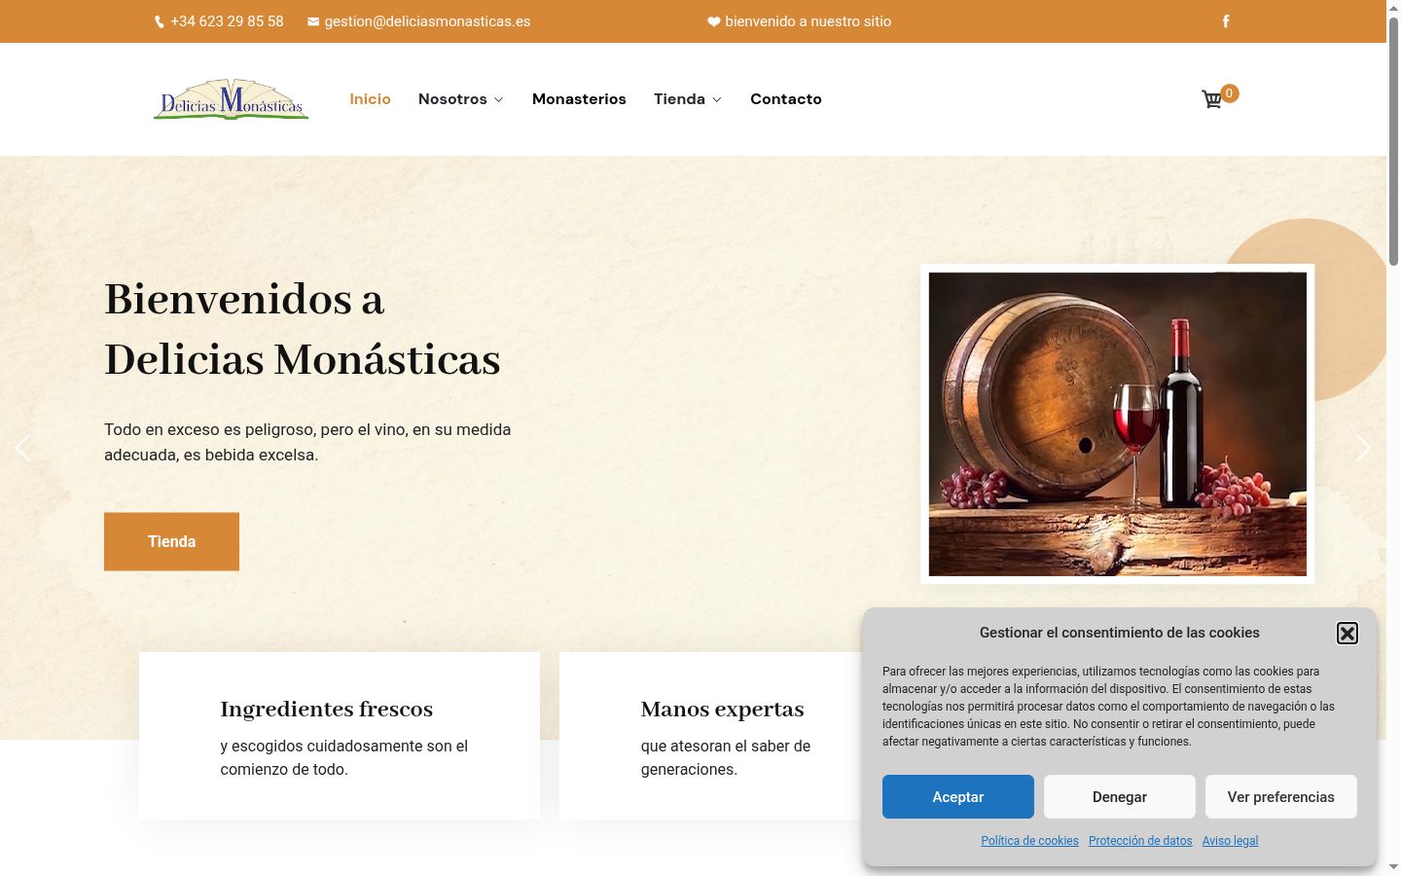Click the wine barrel photo

(1118, 424)
